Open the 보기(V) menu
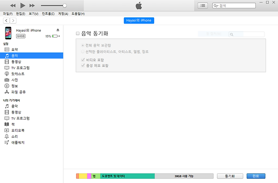 click(34, 14)
